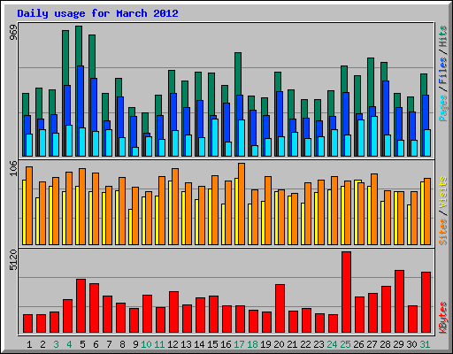Select day 25 on the x-axis
The image size is (453, 354).
[x=345, y=344]
